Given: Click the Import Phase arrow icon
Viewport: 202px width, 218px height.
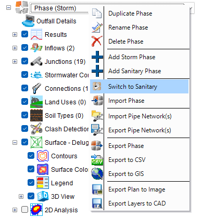Looking at the screenshot, I should (x=97, y=101).
